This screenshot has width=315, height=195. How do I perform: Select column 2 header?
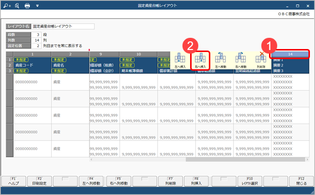click(x=70, y=54)
